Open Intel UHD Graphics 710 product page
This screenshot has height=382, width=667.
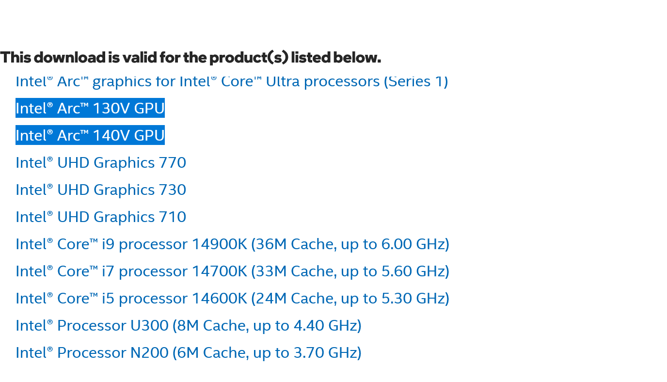(x=101, y=217)
